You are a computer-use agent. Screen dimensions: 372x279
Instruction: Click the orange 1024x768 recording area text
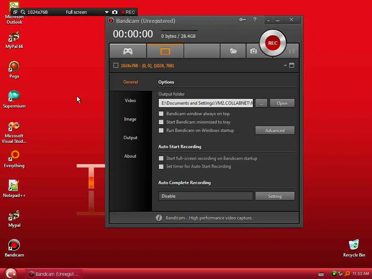tap(147, 65)
